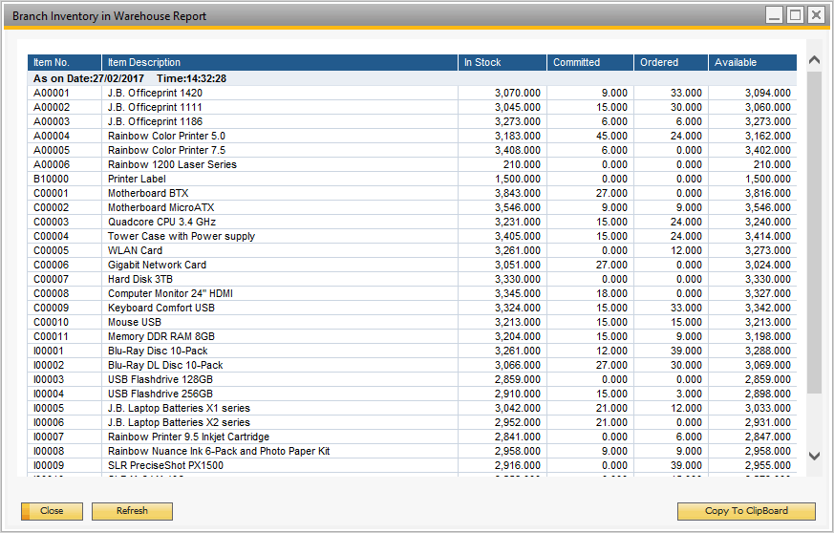The image size is (834, 533).
Task: Click Available value 3,816.000
Action: click(767, 194)
